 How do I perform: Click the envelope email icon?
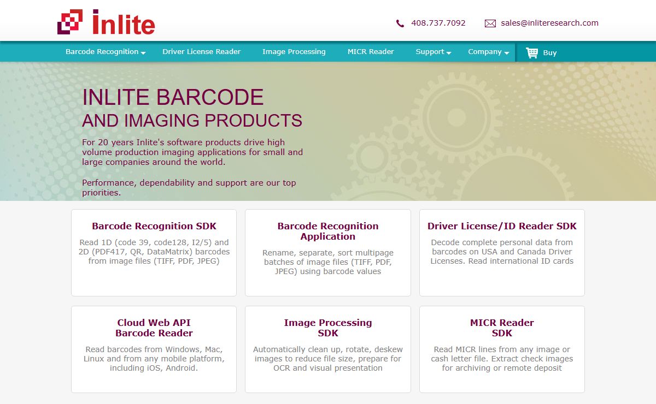point(490,23)
